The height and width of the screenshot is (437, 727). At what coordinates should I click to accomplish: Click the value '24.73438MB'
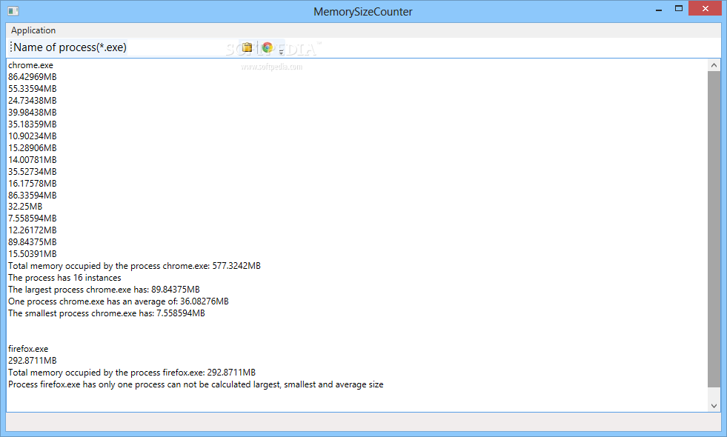tap(33, 101)
